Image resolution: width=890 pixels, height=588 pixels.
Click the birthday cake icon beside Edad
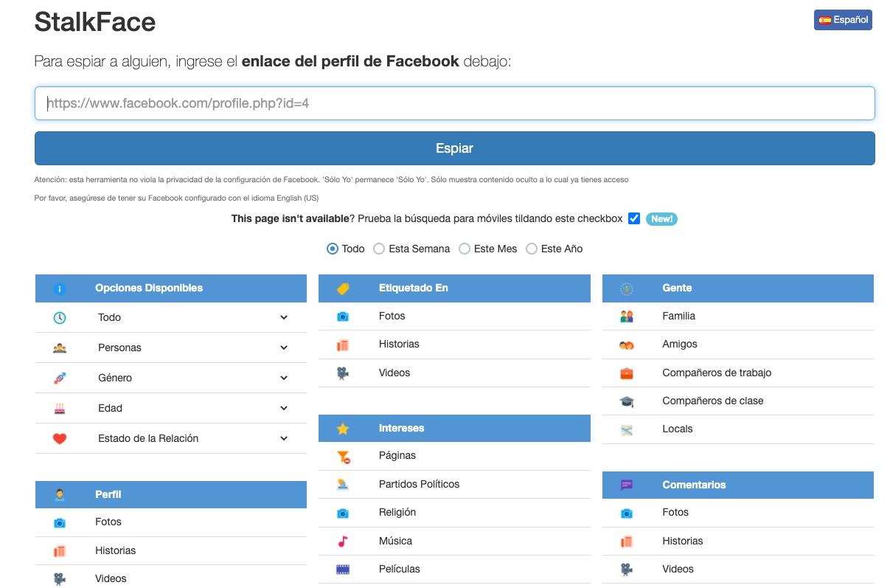pyautogui.click(x=60, y=409)
